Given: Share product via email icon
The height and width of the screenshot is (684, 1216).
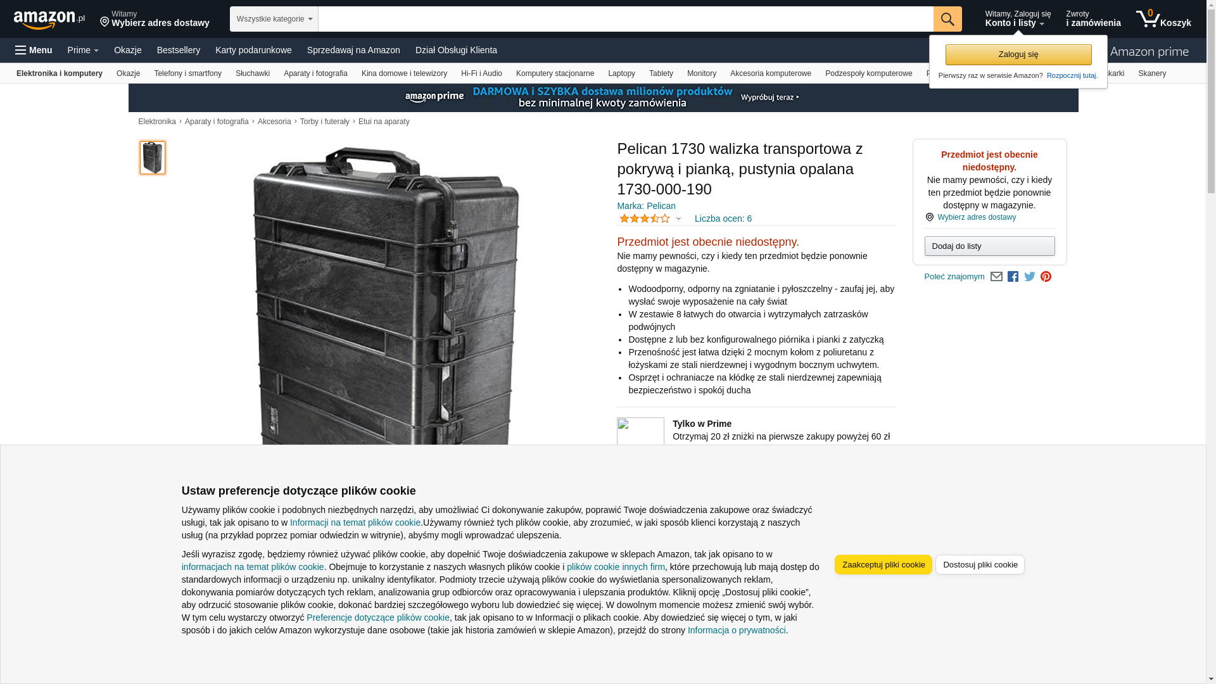Looking at the screenshot, I should (996, 277).
